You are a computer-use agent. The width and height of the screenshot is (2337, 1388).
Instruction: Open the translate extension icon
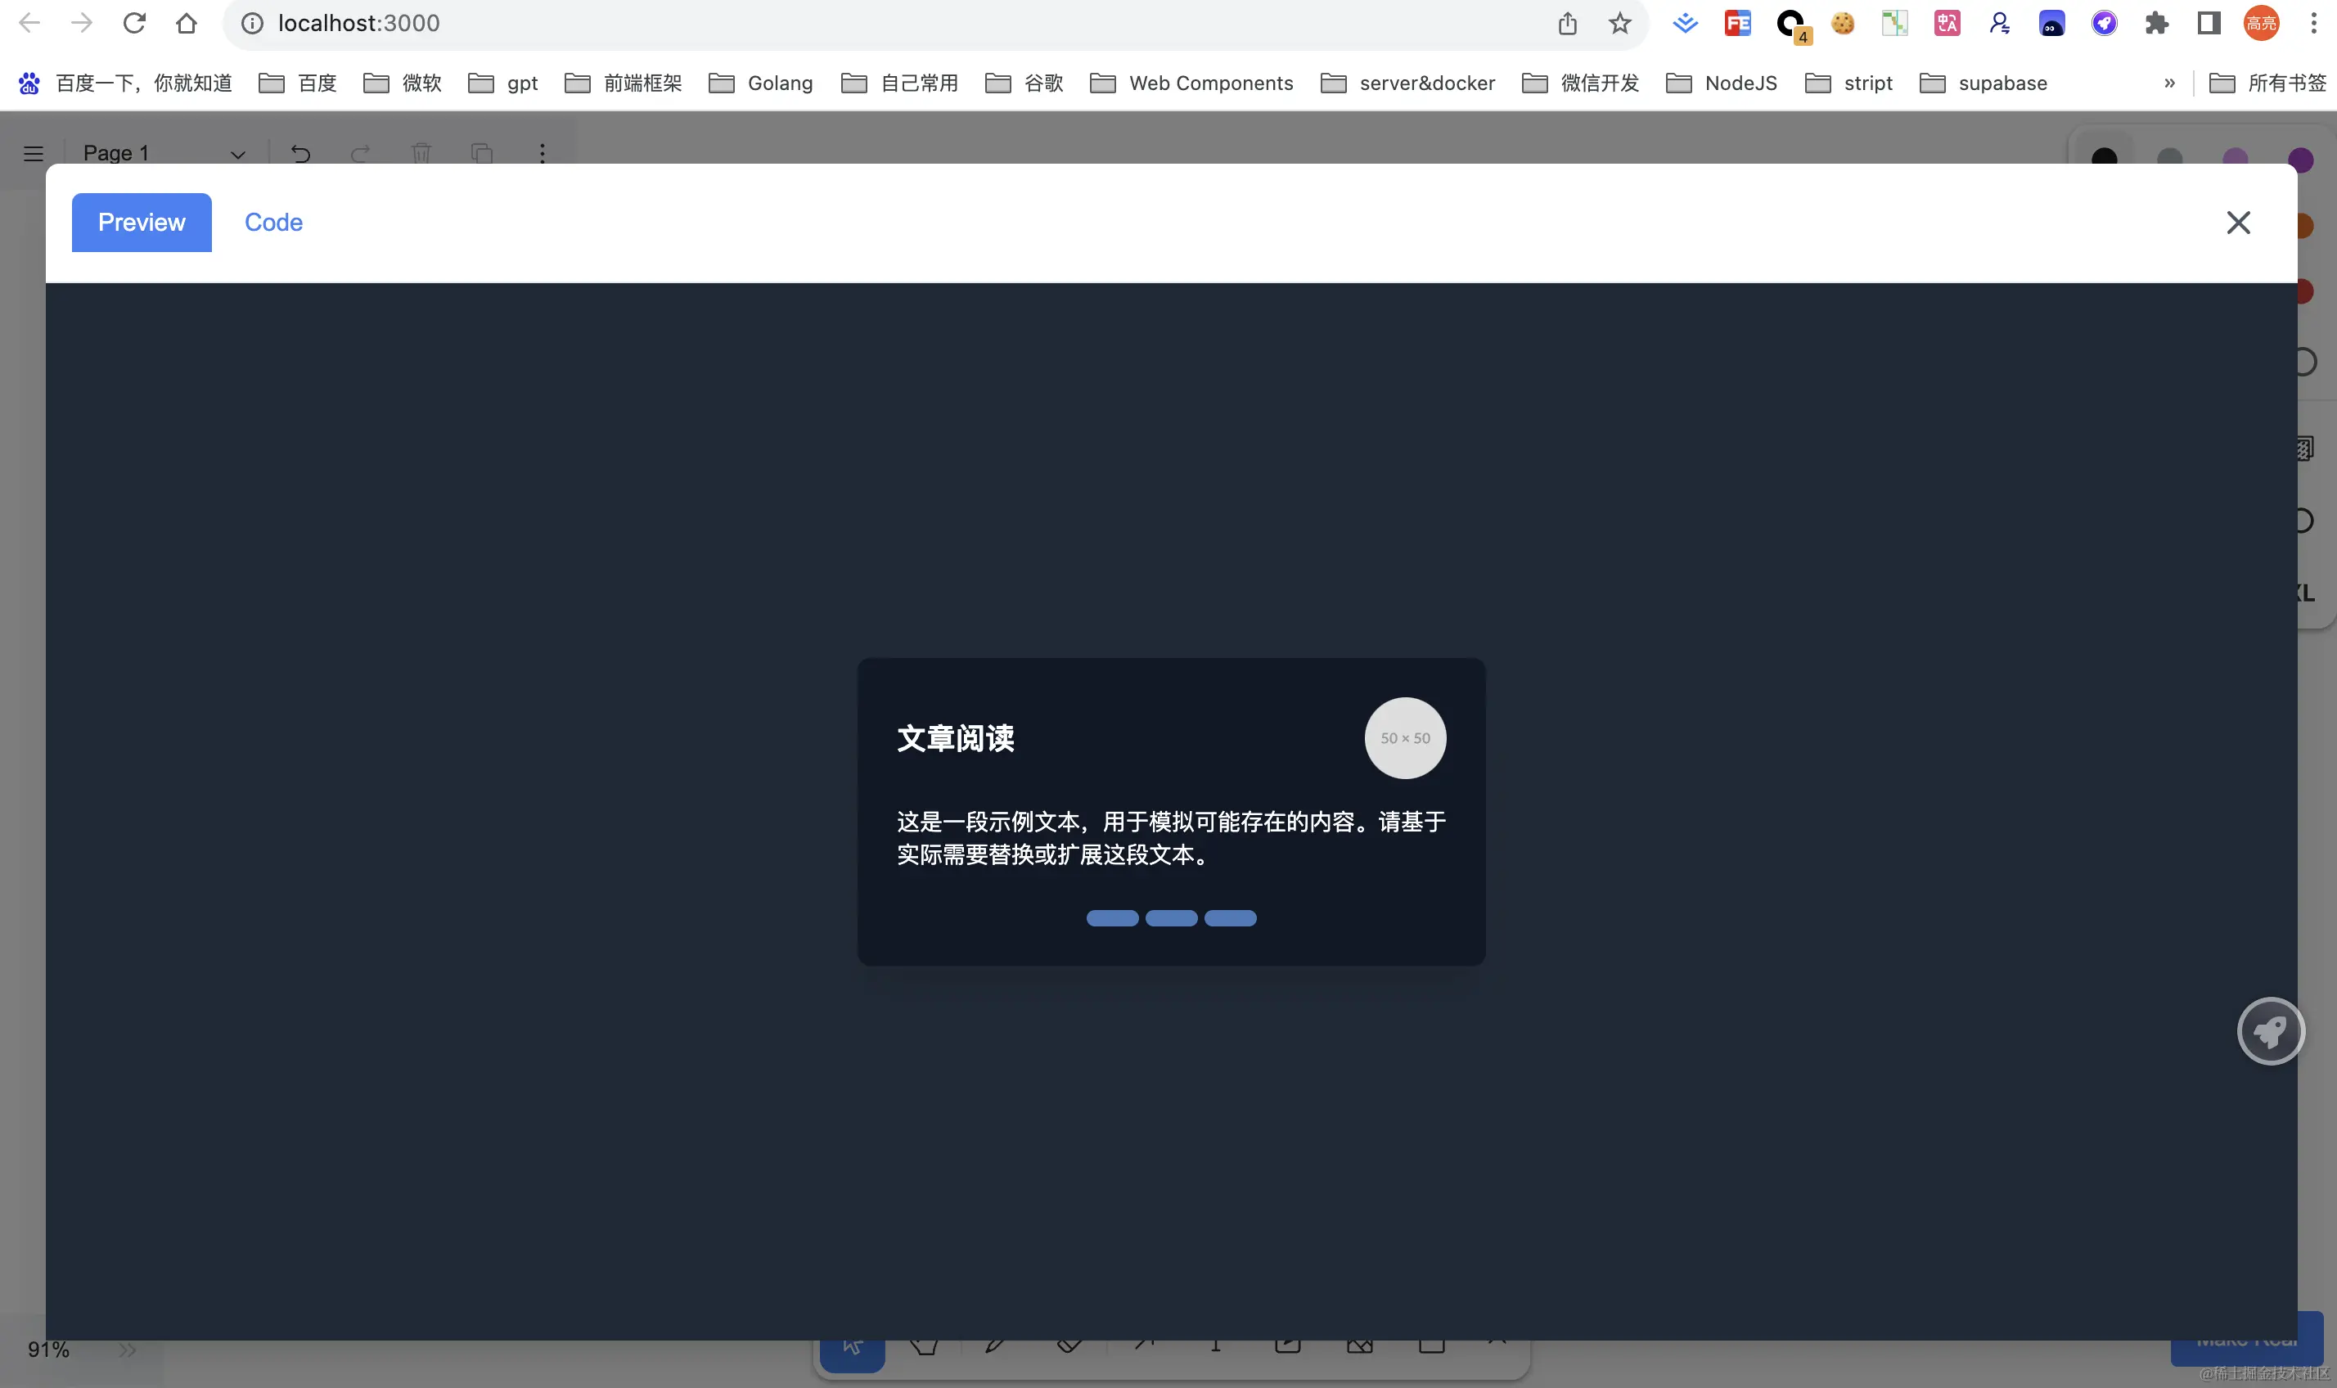click(x=1947, y=24)
